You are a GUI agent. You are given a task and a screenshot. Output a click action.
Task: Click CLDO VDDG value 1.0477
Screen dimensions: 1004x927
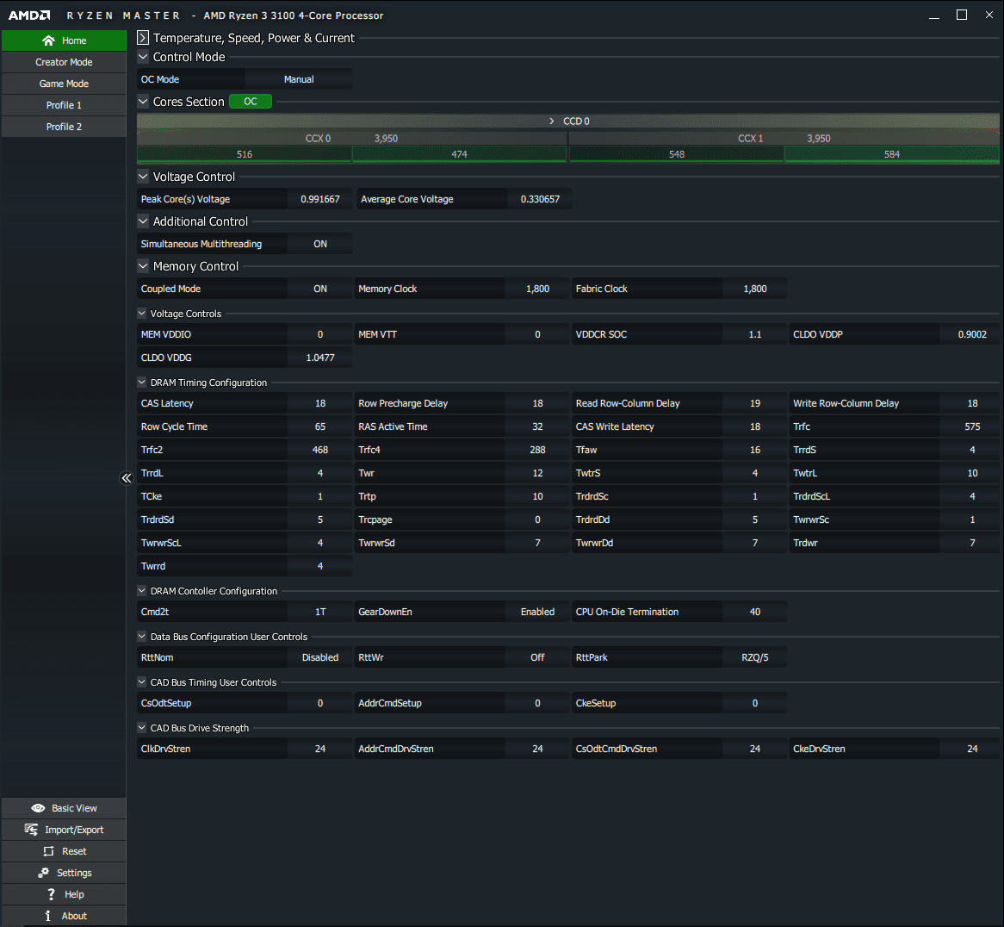pos(320,358)
